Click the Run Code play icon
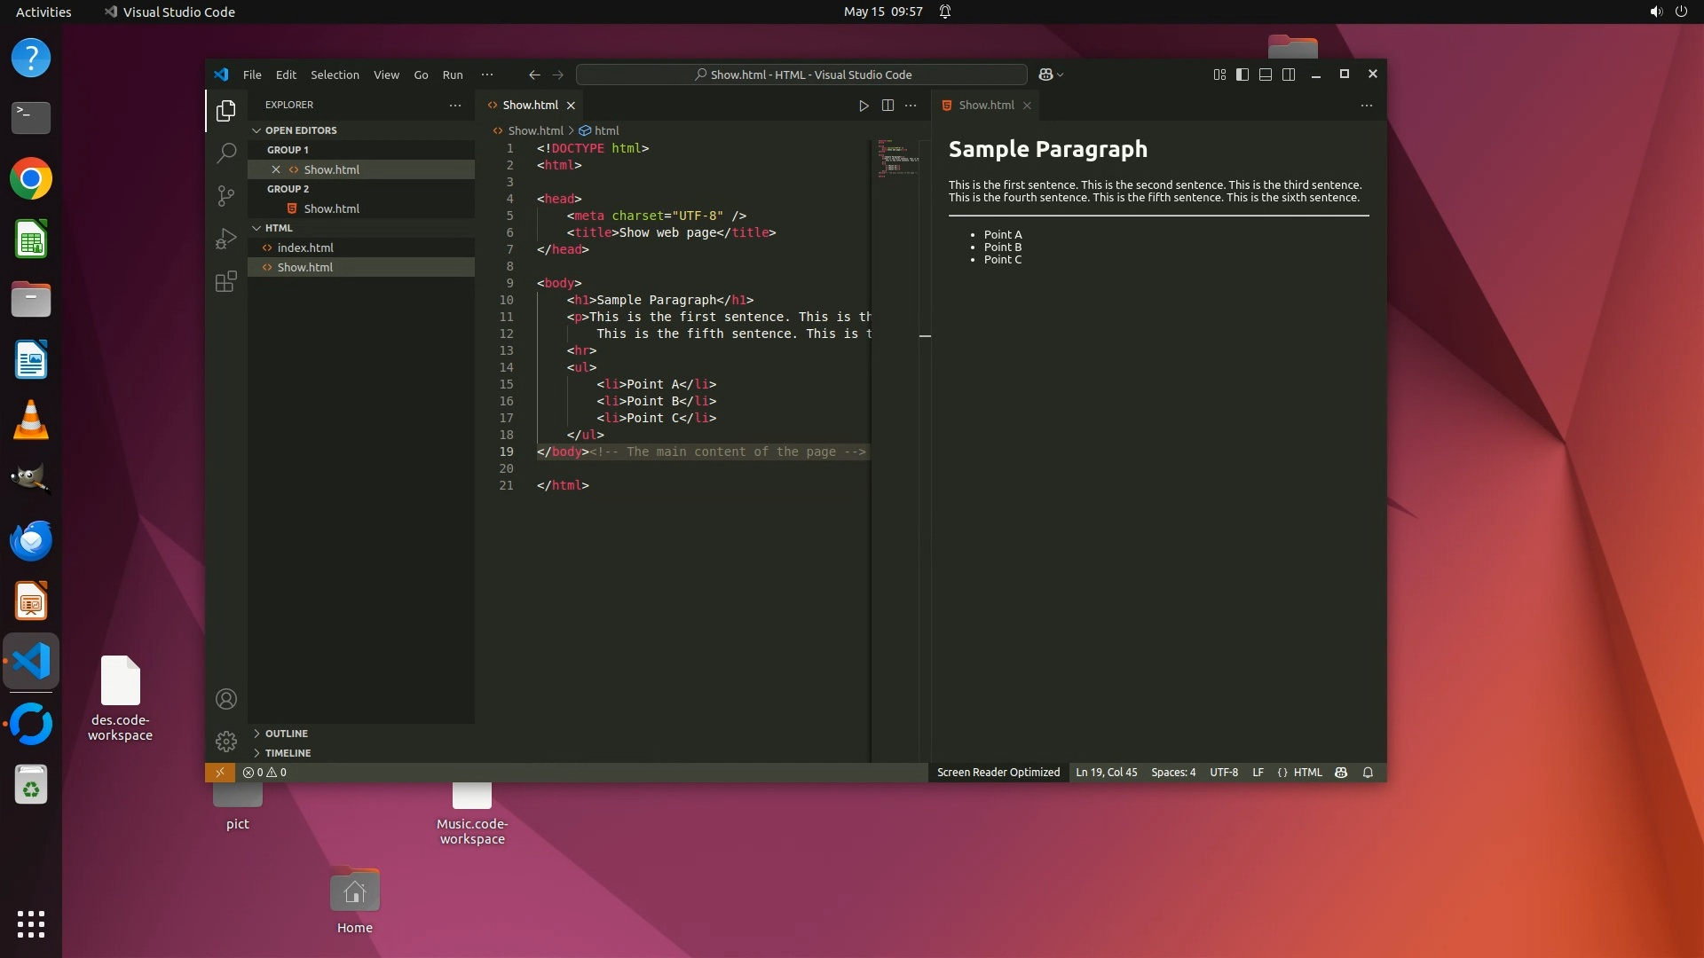The height and width of the screenshot is (958, 1704). [x=864, y=106]
